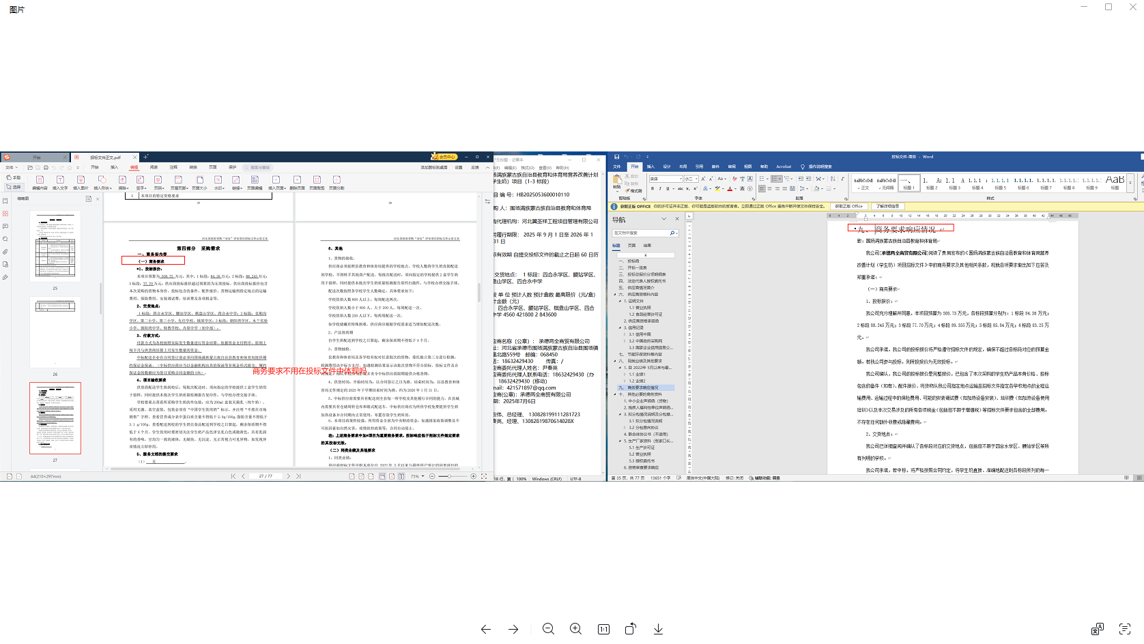Screen dimensions: 1144x644
Task: Collapse the PDF editor ribbon chevron
Action: pyautogui.click(x=487, y=167)
